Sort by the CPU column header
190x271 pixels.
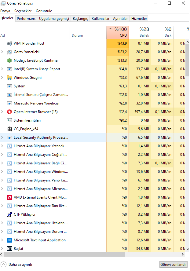[118, 32]
